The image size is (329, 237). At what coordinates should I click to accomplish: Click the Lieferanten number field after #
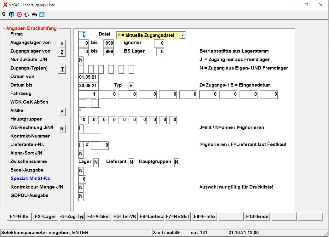[x=100, y=145]
